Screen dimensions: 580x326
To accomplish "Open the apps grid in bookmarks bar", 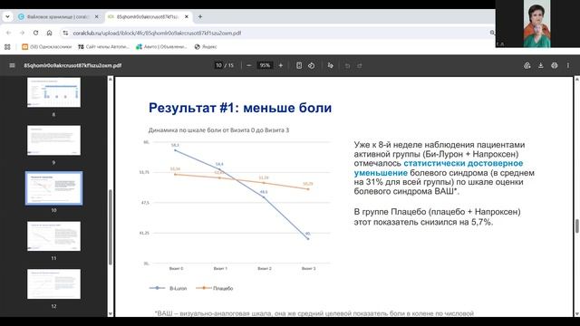I will 7,47.
